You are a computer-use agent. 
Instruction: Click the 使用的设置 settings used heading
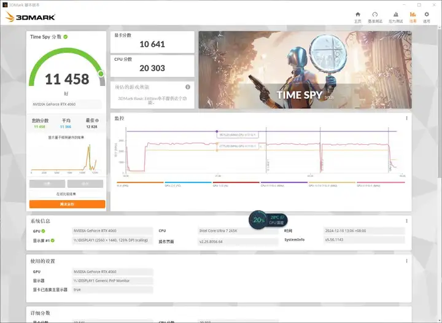42,261
